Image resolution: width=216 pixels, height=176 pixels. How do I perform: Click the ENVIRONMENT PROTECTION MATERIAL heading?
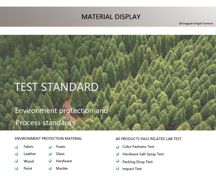(48, 139)
